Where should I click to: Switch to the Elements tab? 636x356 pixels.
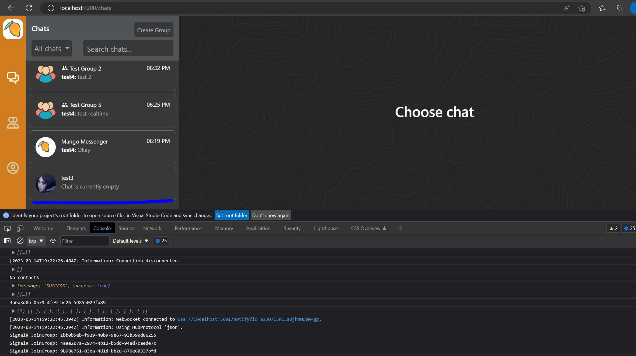pos(76,228)
